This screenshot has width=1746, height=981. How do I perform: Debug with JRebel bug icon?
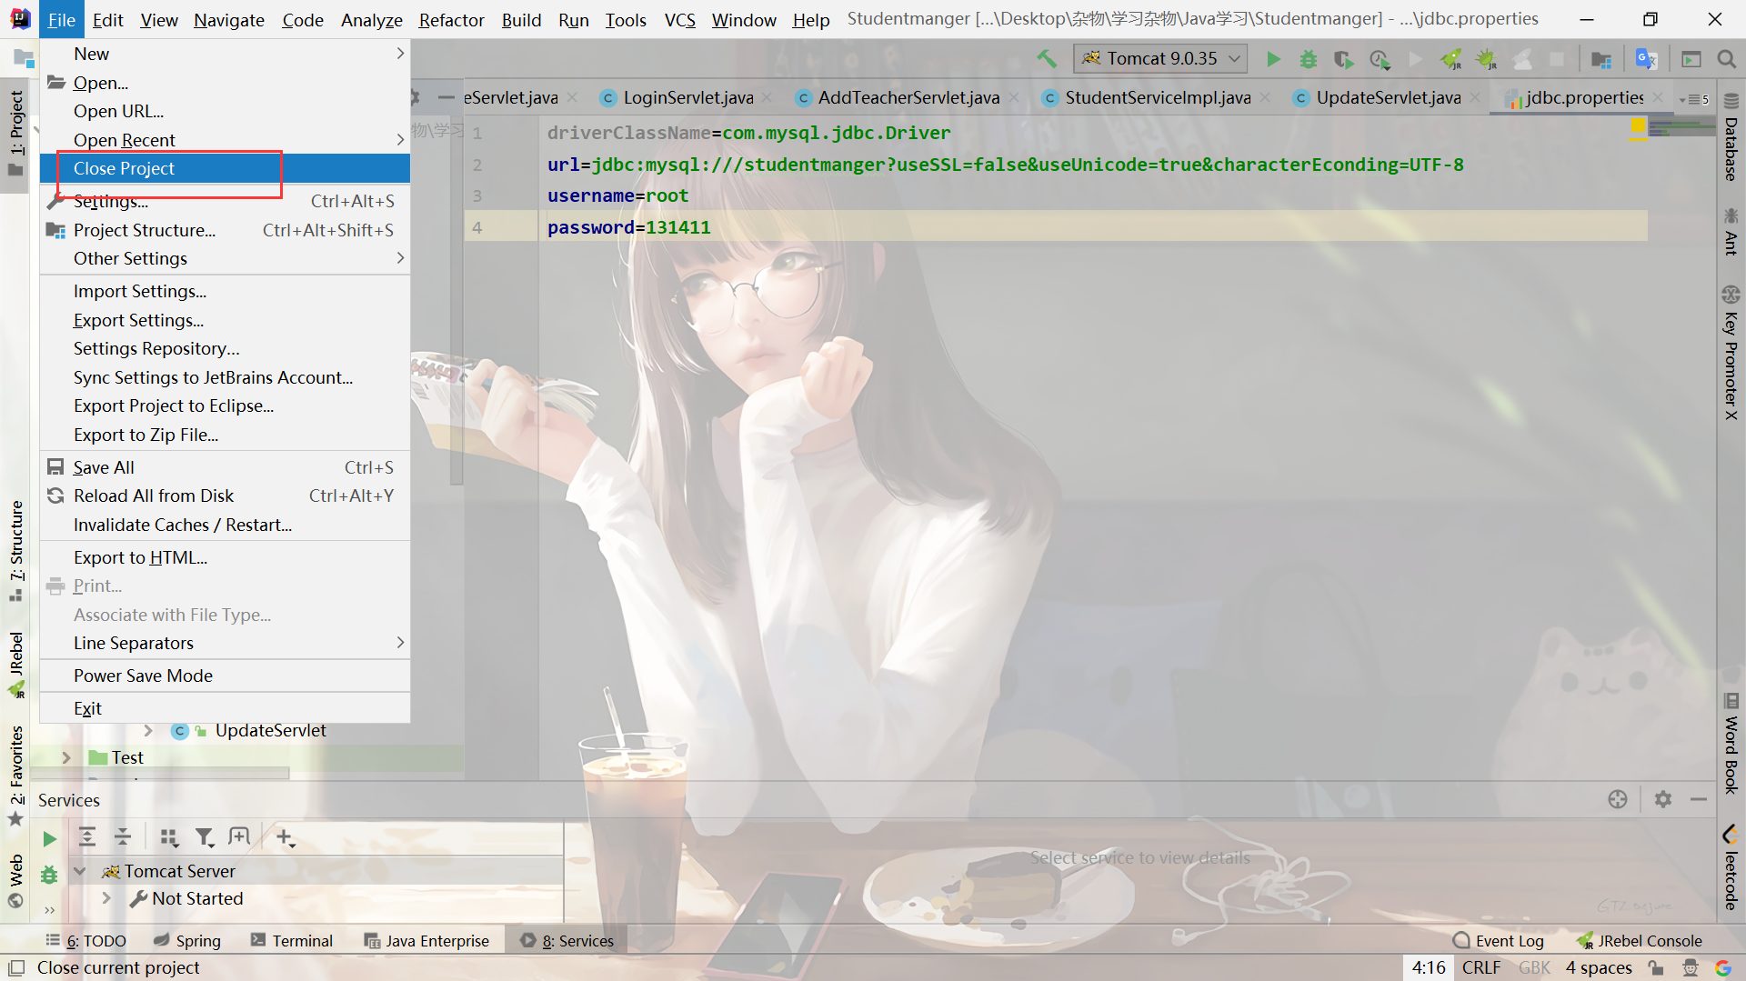(x=1487, y=59)
